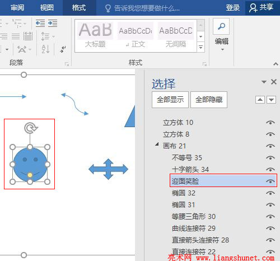Viewport: 280px width, 261px height.
Task: Click 全部隐藏 button
Action: coord(209,100)
